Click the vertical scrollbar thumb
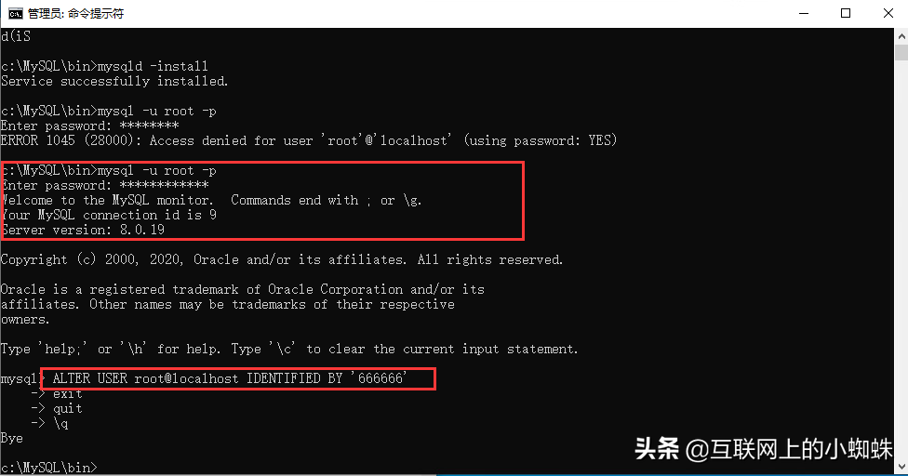The image size is (908, 476). (901, 52)
